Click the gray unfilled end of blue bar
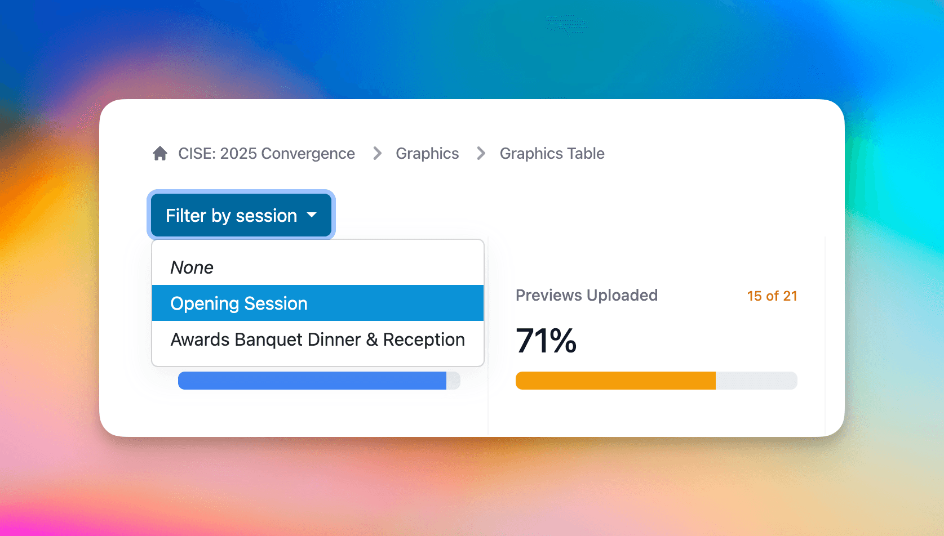 [x=453, y=381]
